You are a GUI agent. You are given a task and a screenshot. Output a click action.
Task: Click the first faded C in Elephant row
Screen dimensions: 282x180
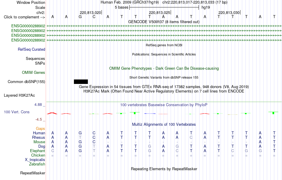[x=53, y=151]
